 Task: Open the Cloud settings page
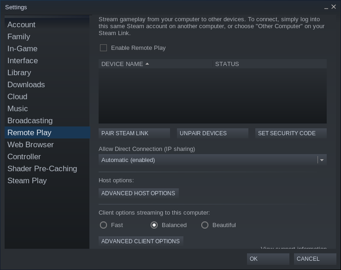pos(47,96)
